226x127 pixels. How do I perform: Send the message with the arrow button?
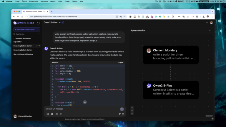tap(122, 109)
